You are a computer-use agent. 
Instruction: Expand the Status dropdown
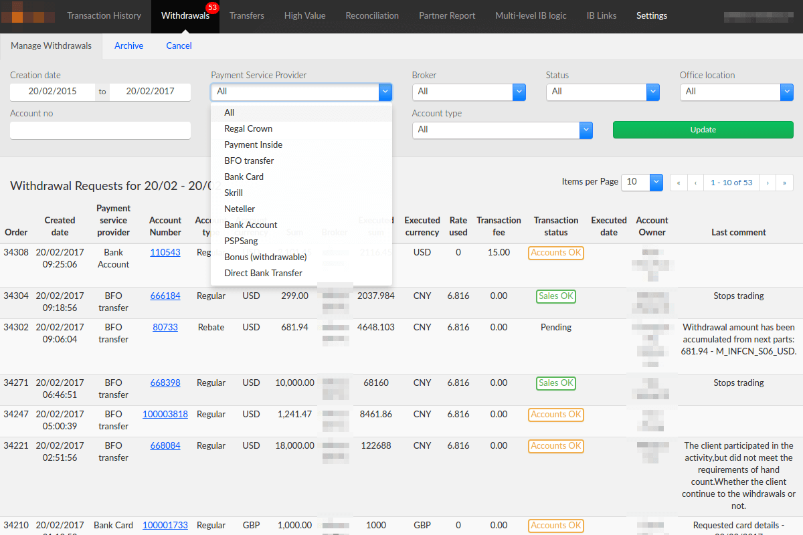[x=603, y=92]
